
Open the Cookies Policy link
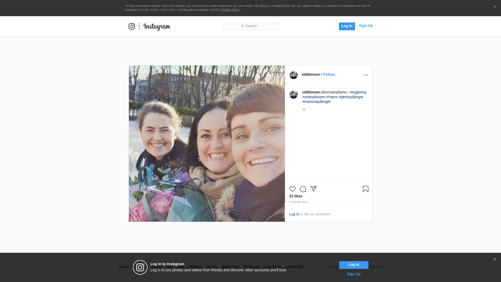point(230,10)
